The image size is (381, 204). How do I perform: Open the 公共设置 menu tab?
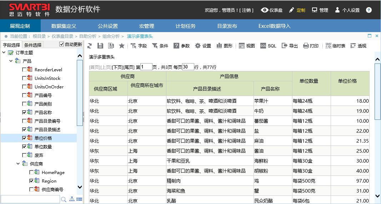pyautogui.click(x=107, y=26)
